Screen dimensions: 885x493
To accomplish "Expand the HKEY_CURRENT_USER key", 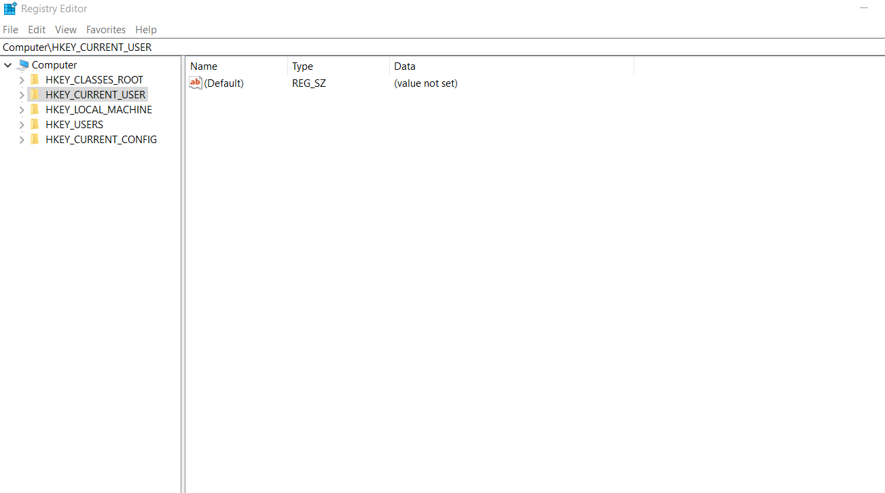I will (x=22, y=95).
